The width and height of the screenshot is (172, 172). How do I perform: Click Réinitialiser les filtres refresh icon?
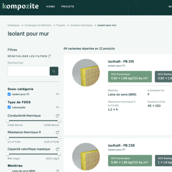[x=49, y=56]
